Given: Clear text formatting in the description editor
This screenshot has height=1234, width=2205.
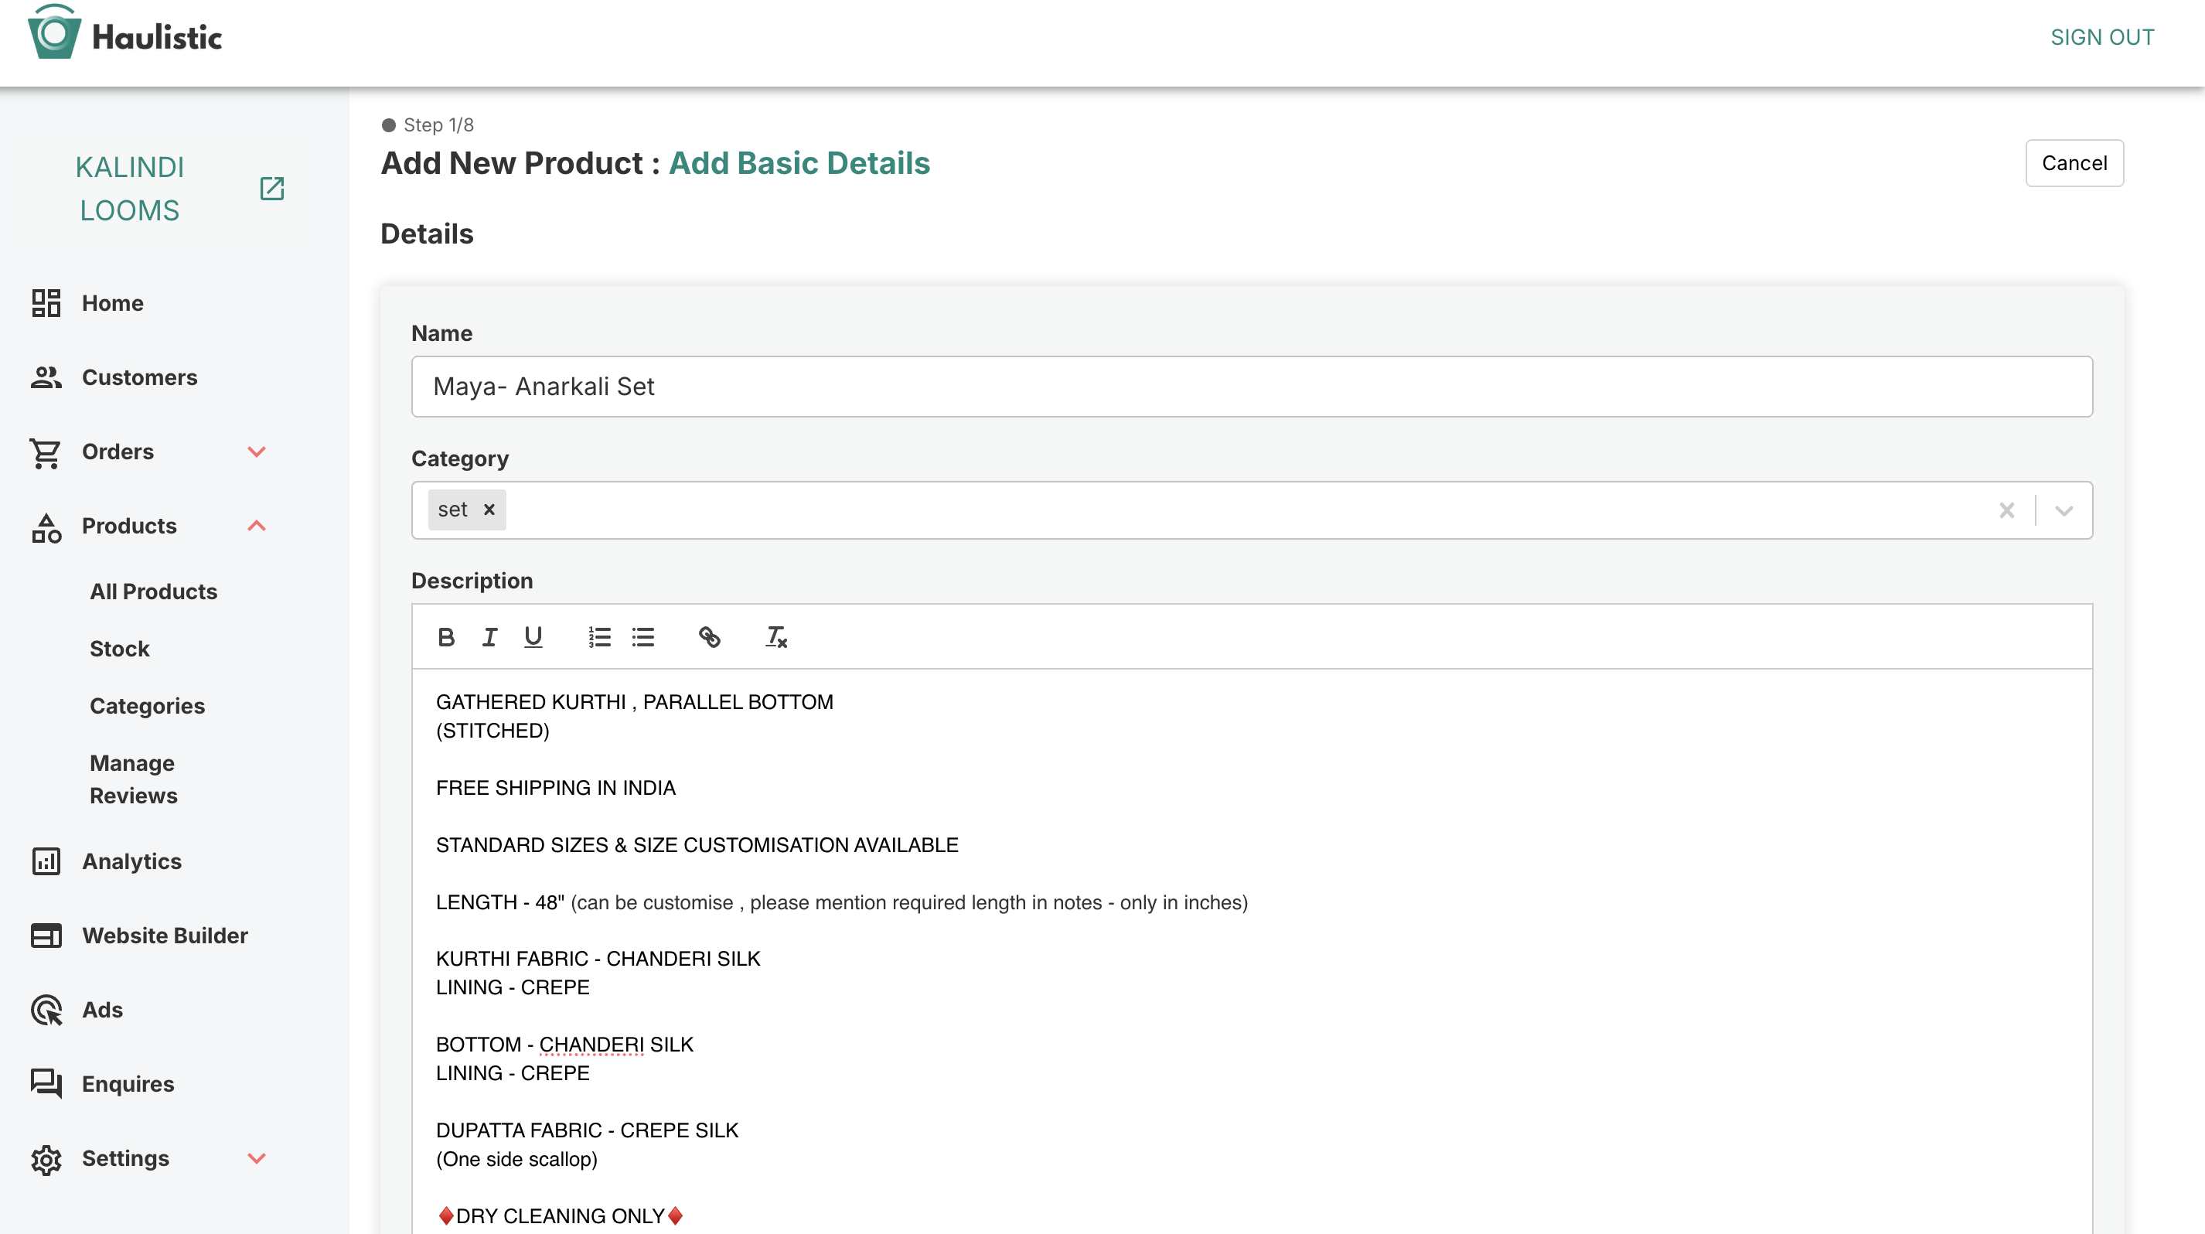Looking at the screenshot, I should [775, 636].
